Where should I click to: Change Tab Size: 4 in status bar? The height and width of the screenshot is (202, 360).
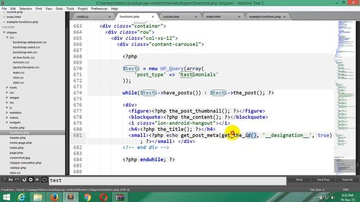317,190
